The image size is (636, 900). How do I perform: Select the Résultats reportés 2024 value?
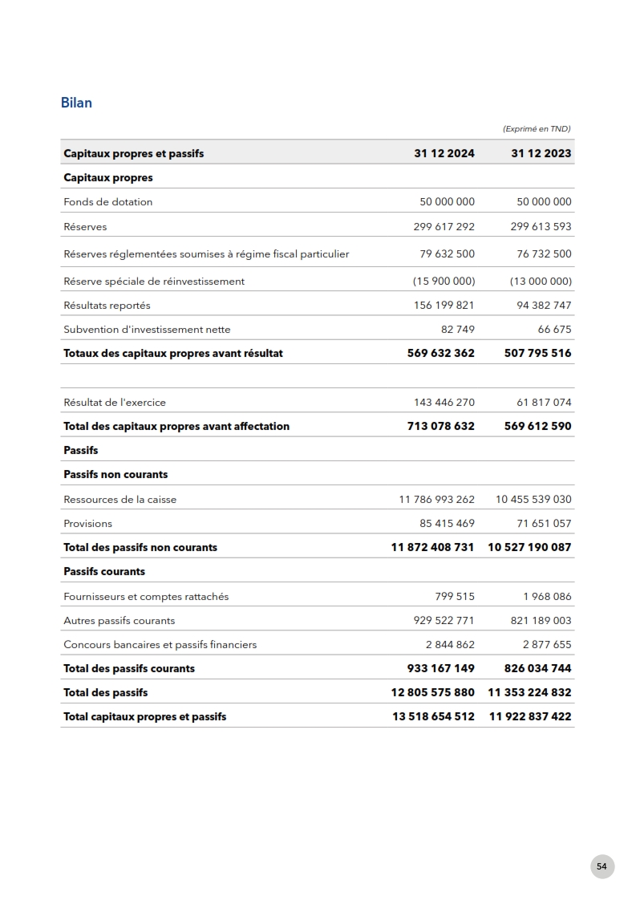tap(444, 306)
